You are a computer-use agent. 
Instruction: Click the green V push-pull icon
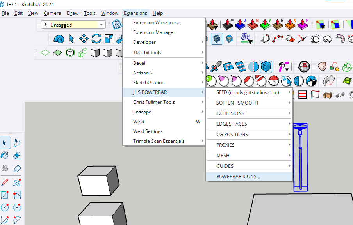click(265, 25)
